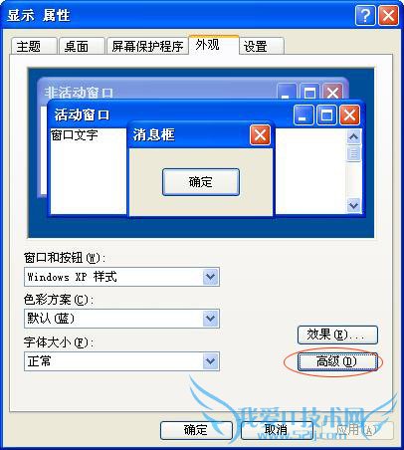Click active window preview red close icon
This screenshot has height=450, width=404.
[x=349, y=115]
